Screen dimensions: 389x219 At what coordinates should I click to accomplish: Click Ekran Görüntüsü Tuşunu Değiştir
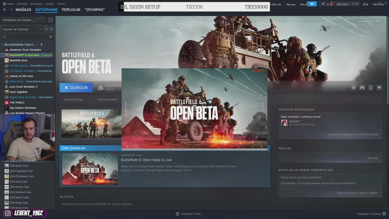point(357,193)
